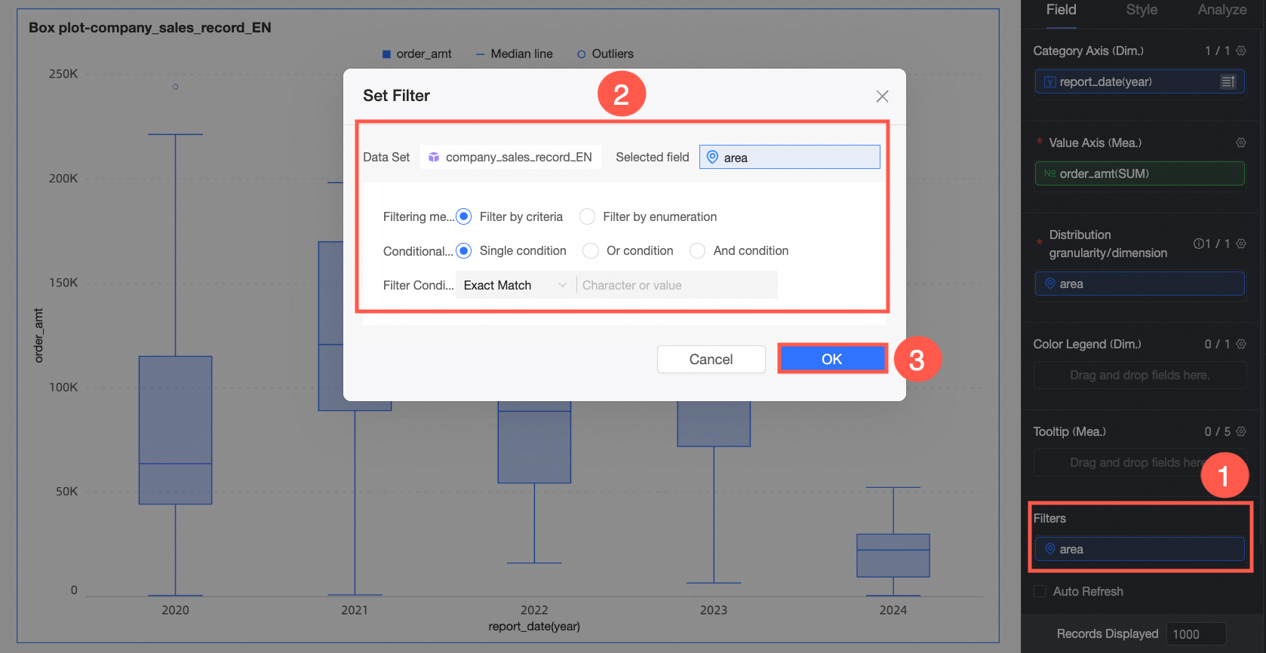Image resolution: width=1266 pixels, height=653 pixels.
Task: Select Filter by criteria radio button
Action: pos(464,216)
